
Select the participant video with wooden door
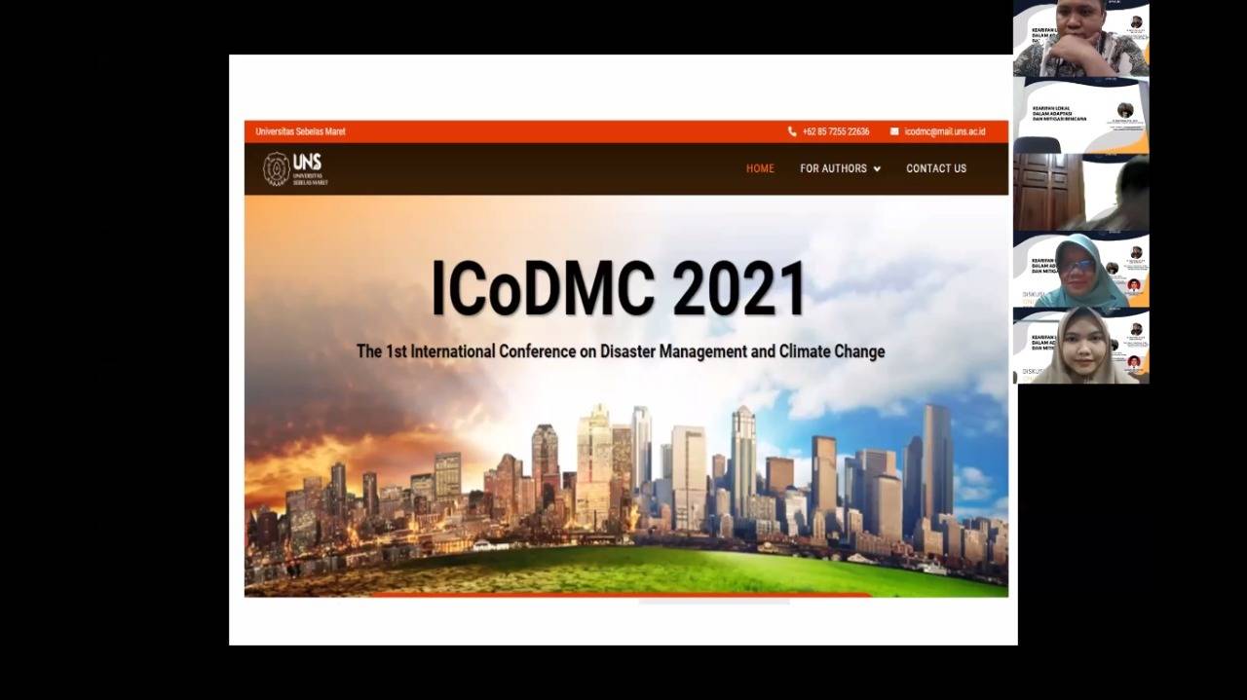pyautogui.click(x=1080, y=192)
